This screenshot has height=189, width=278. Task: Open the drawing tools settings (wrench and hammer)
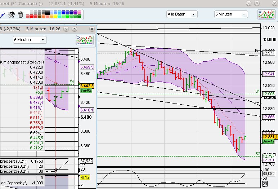click(11, 14)
